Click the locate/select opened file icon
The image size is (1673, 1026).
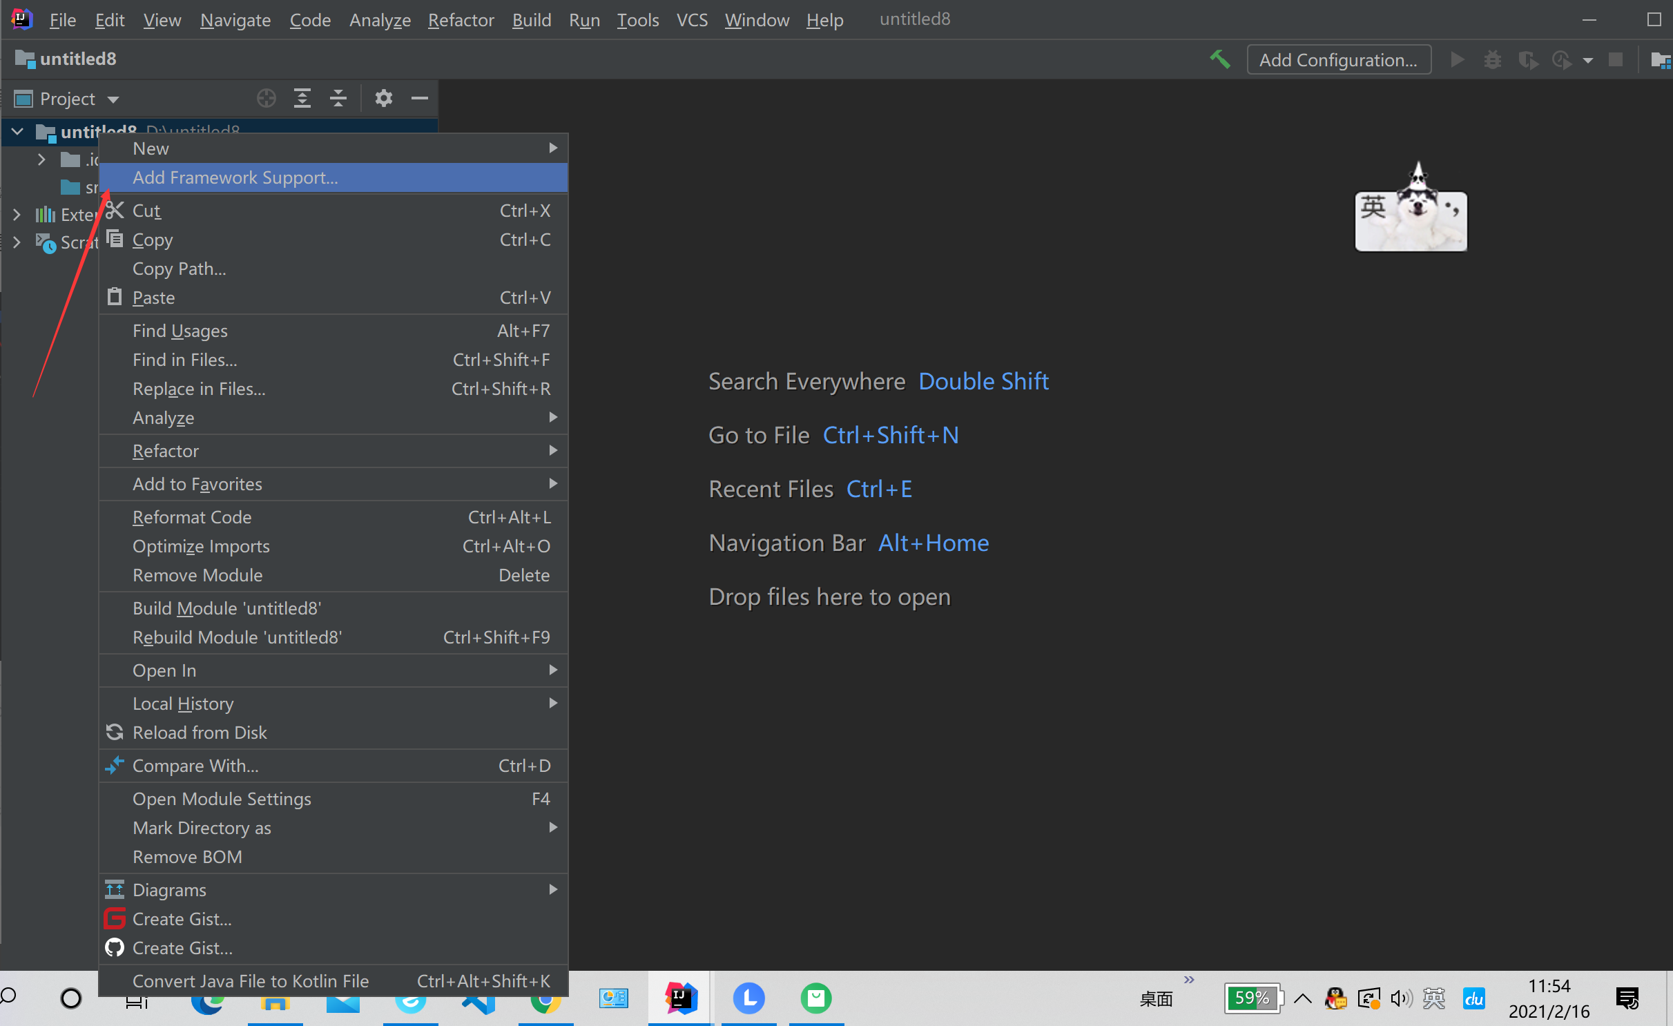click(x=267, y=99)
